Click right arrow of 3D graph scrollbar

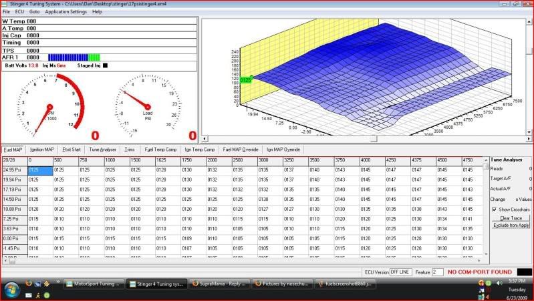[529, 139]
